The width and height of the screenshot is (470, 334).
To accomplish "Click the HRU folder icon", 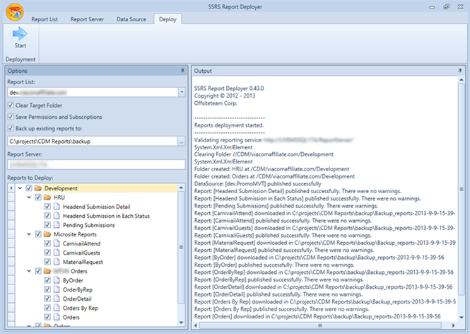I will click(47, 197).
